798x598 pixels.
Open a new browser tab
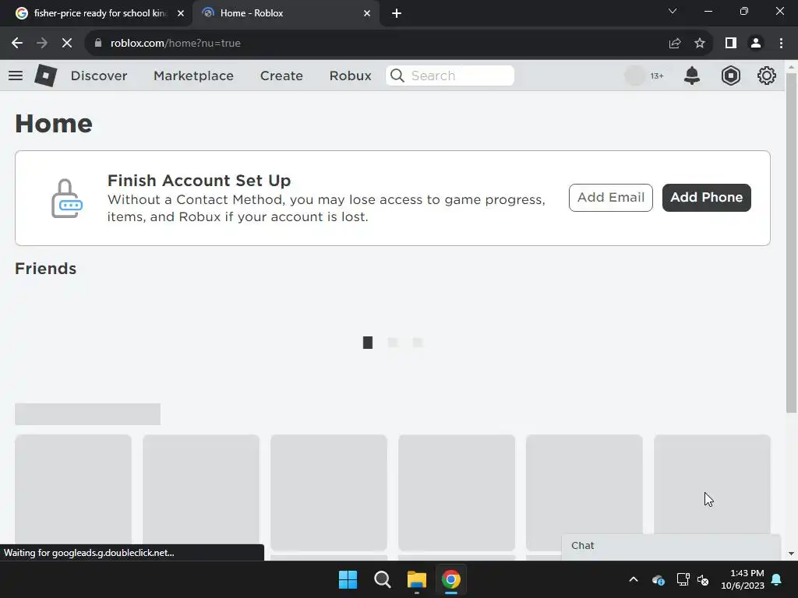pos(397,13)
